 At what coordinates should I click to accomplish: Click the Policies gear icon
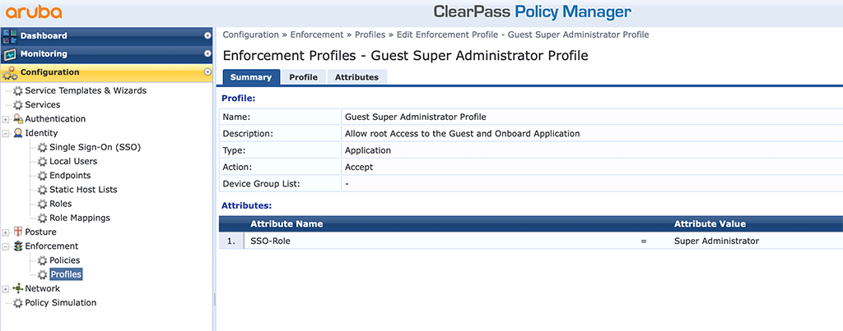point(43,260)
